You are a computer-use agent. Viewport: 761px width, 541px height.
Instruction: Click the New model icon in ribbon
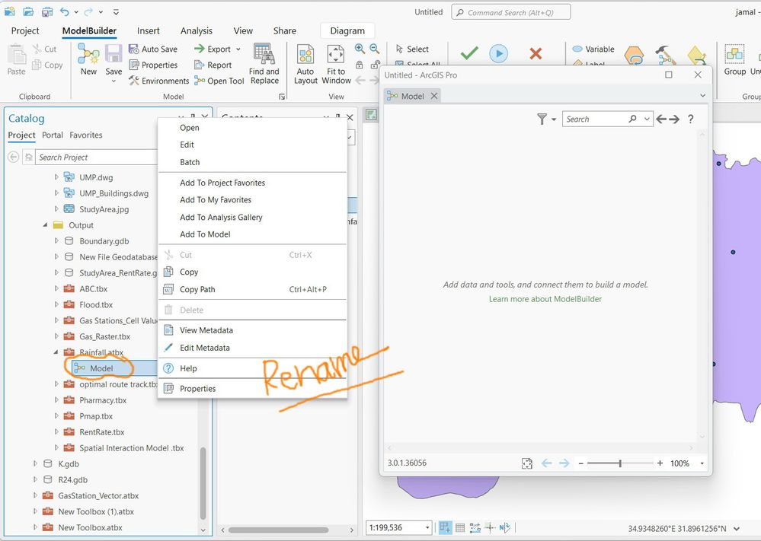point(88,54)
